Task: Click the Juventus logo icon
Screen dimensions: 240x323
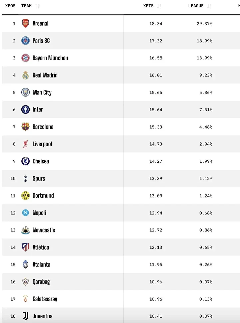Action: click(26, 316)
